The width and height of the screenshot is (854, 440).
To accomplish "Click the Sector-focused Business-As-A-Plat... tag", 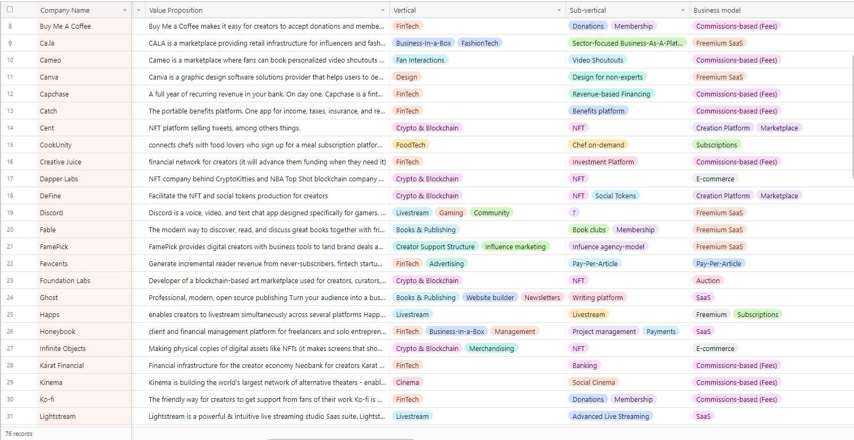I will click(x=627, y=43).
